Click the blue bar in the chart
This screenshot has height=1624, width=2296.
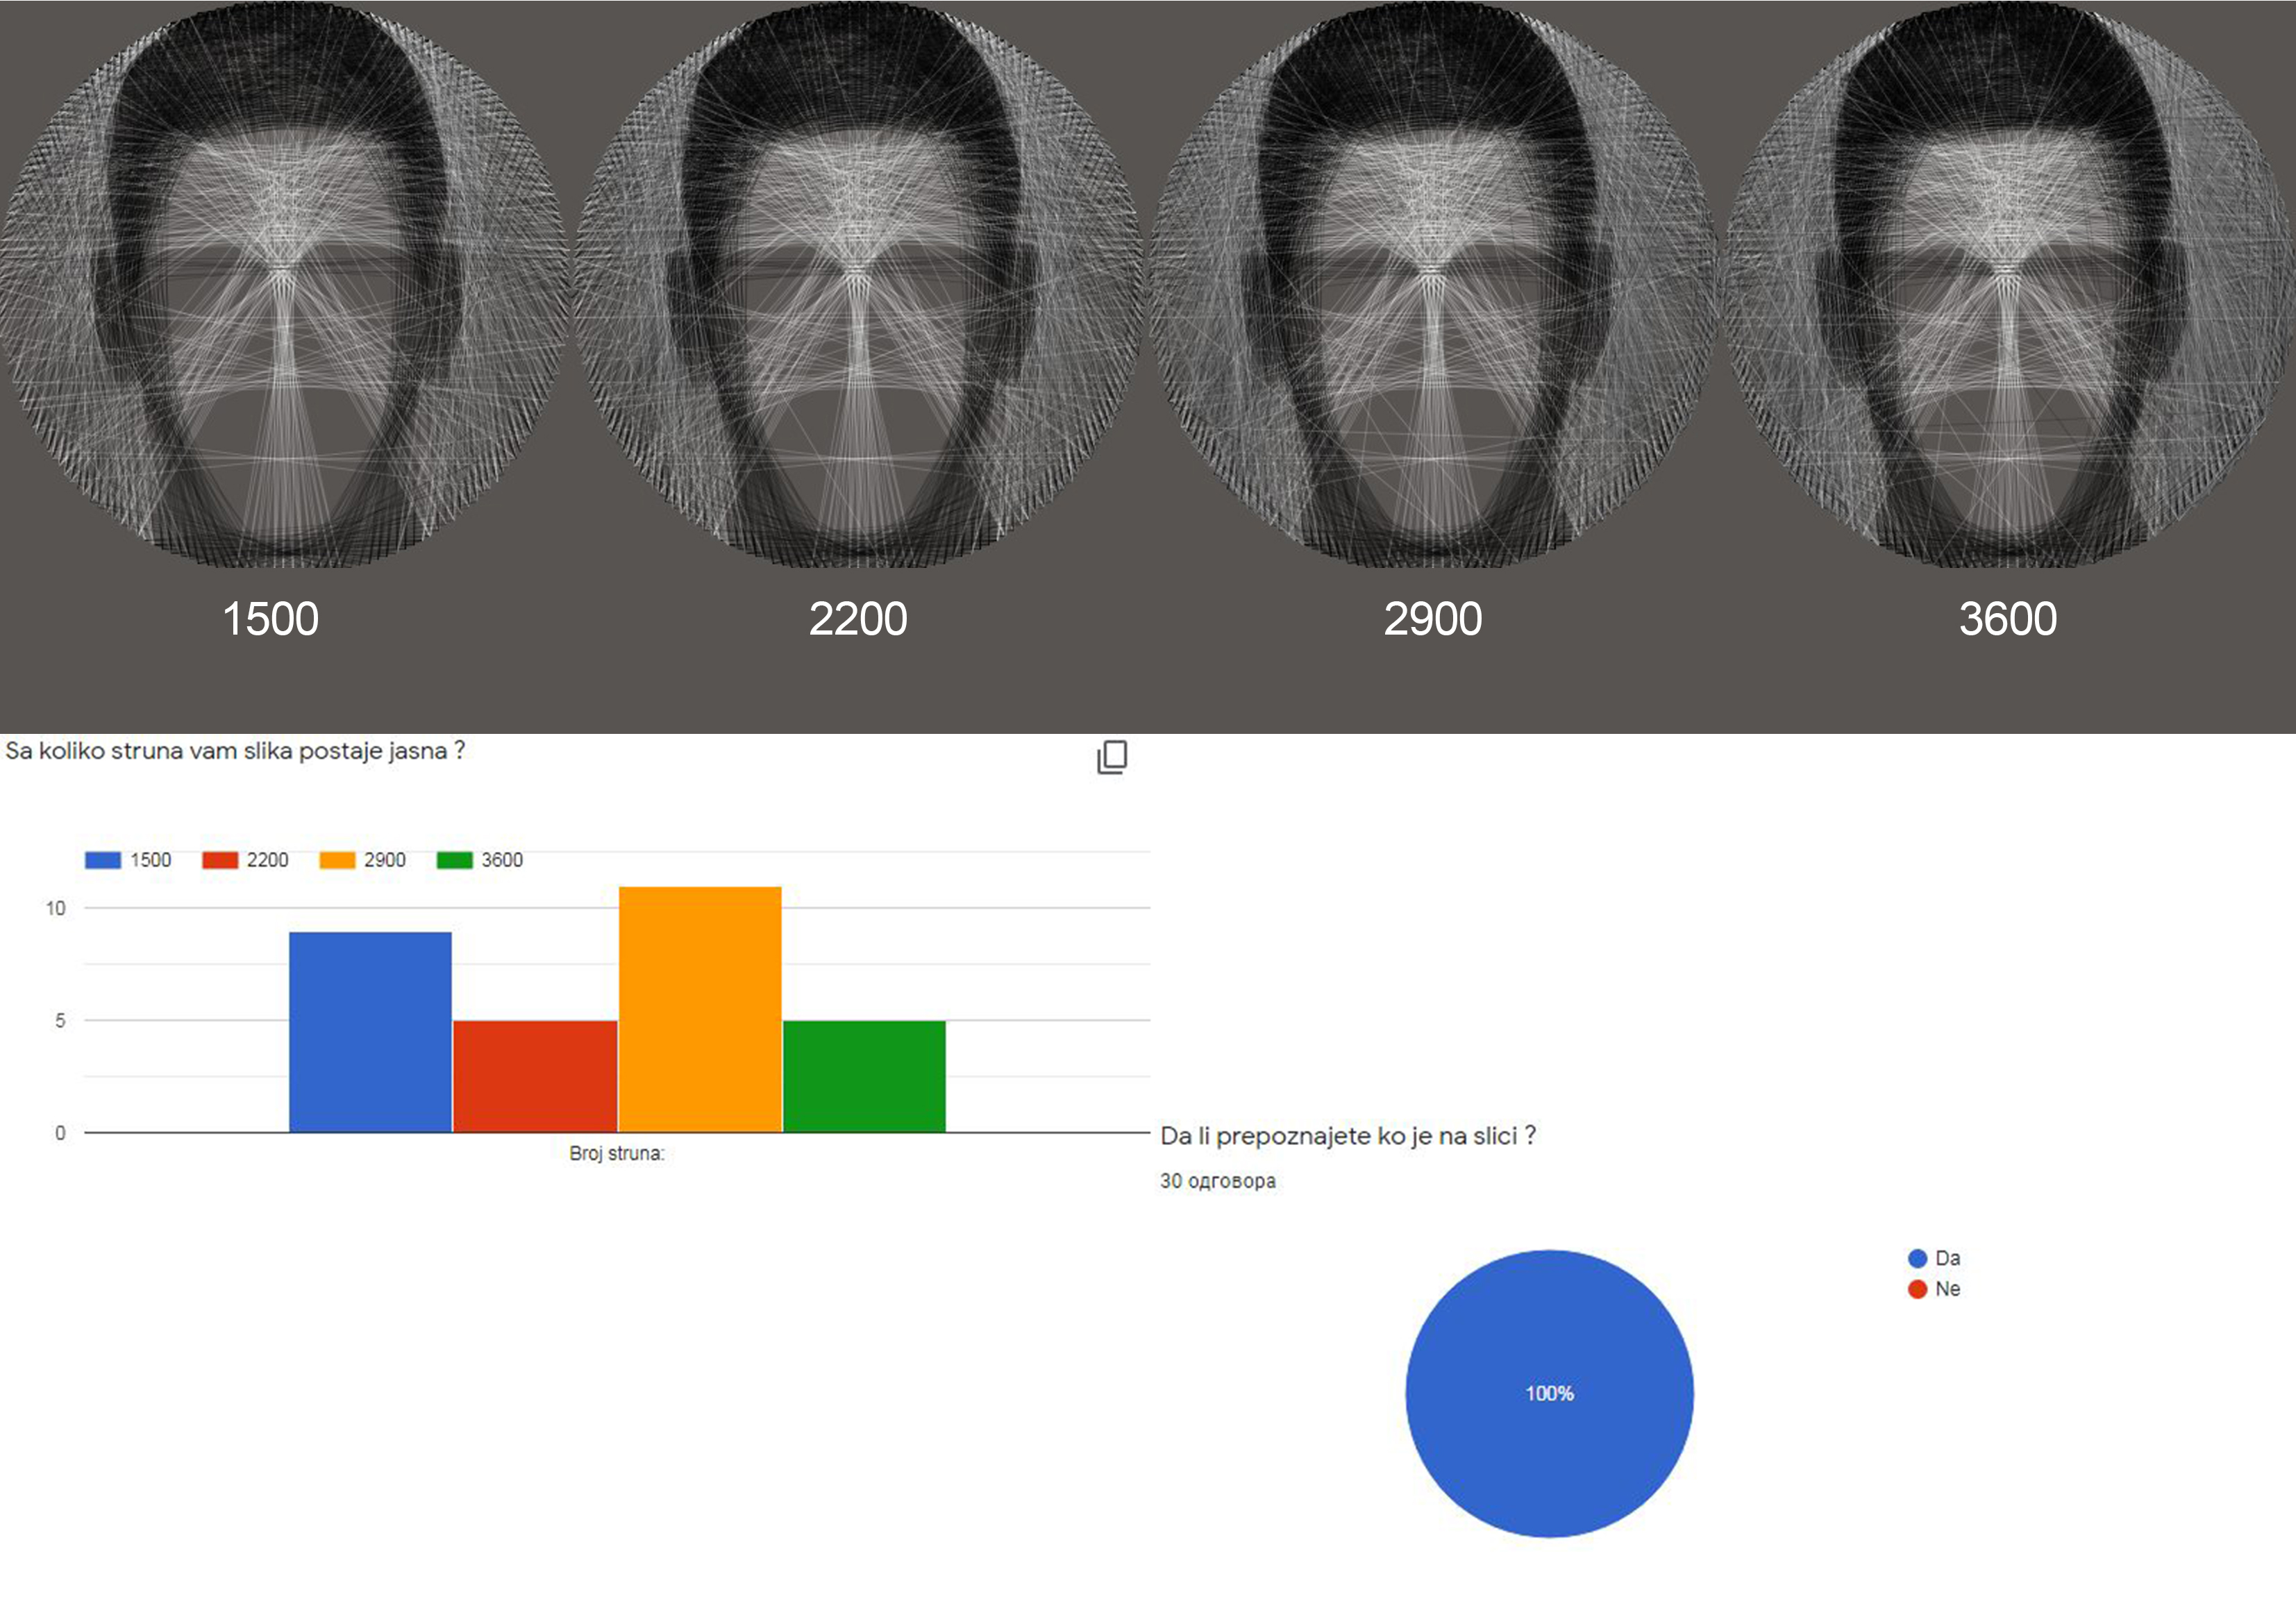click(370, 1032)
